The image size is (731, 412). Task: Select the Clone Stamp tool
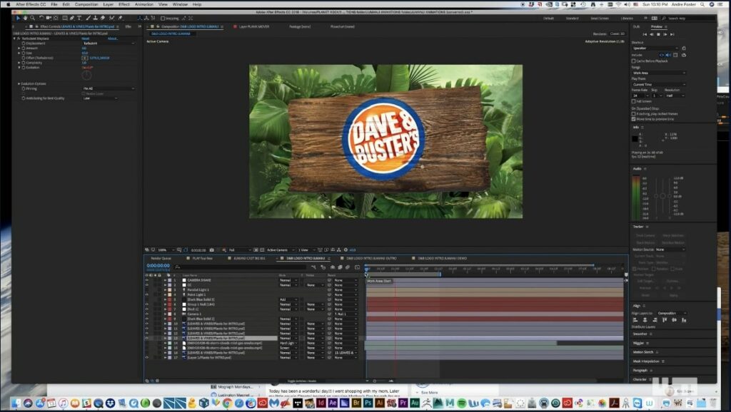(95, 18)
